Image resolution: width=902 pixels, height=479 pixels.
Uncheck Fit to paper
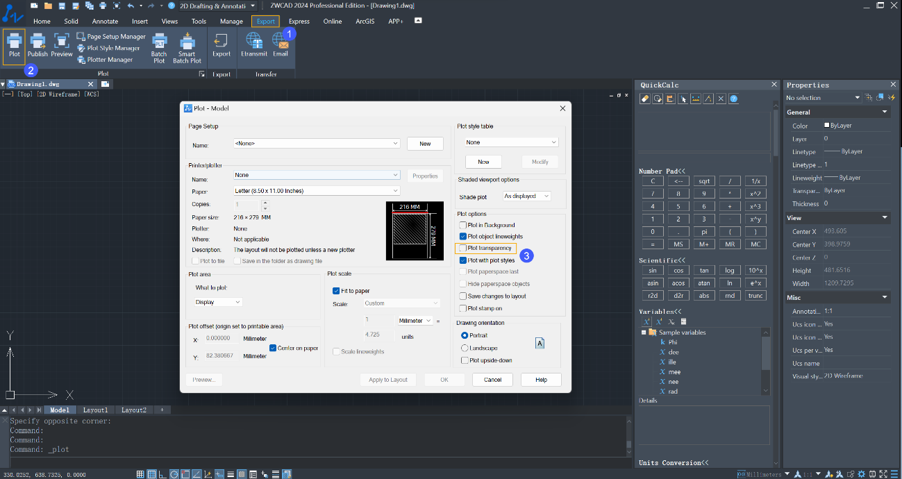click(336, 291)
